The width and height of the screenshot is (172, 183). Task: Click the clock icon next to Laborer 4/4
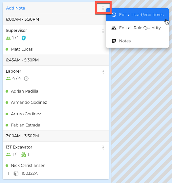point(26,79)
